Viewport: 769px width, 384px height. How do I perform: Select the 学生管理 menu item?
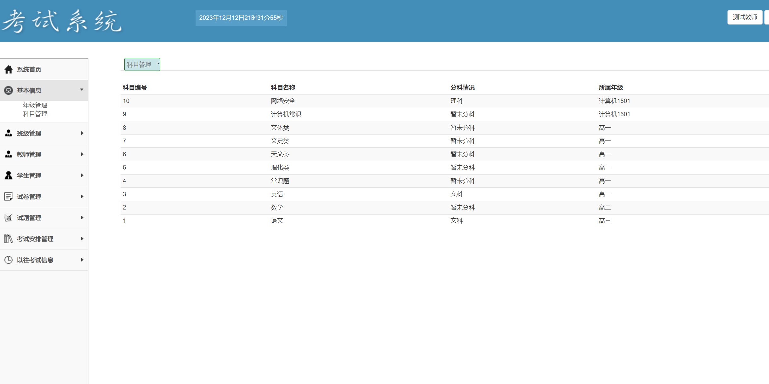(x=44, y=175)
